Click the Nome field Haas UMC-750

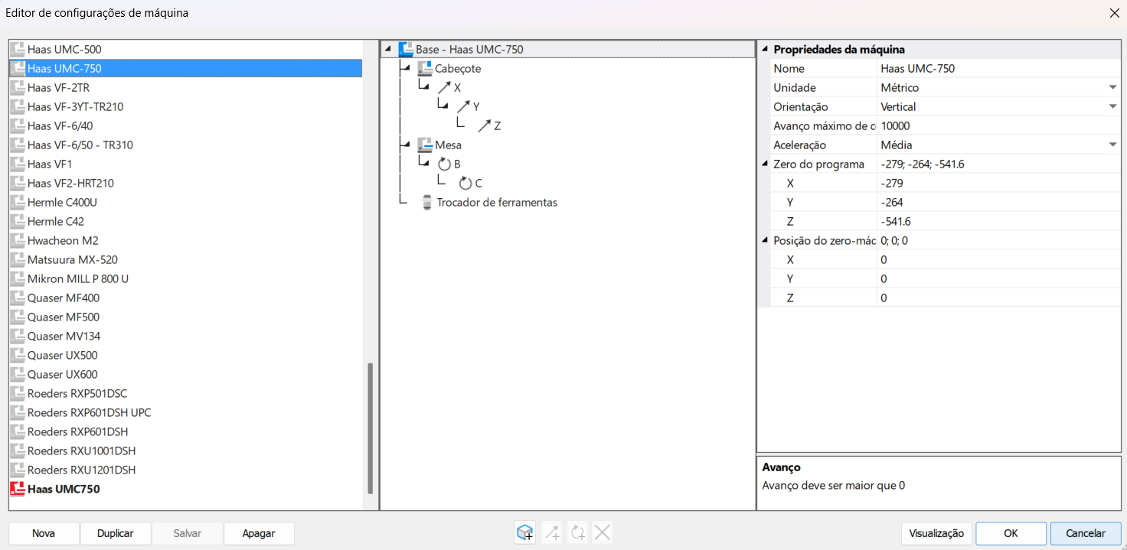tap(998, 68)
